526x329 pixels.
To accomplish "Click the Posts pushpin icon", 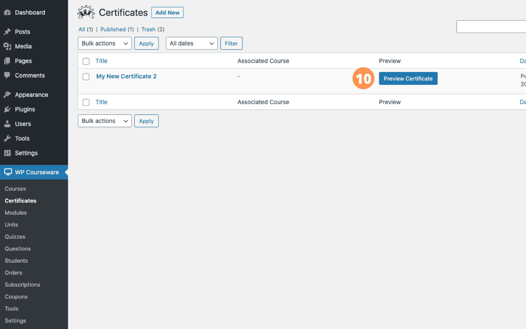I will [x=7, y=32].
